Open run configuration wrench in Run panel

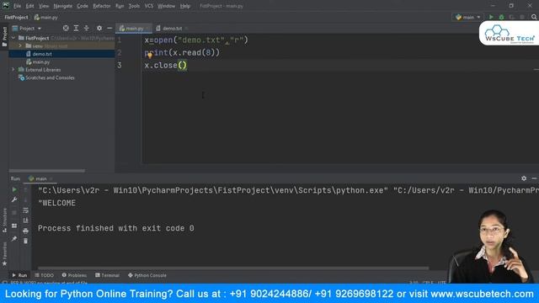[x=14, y=200]
